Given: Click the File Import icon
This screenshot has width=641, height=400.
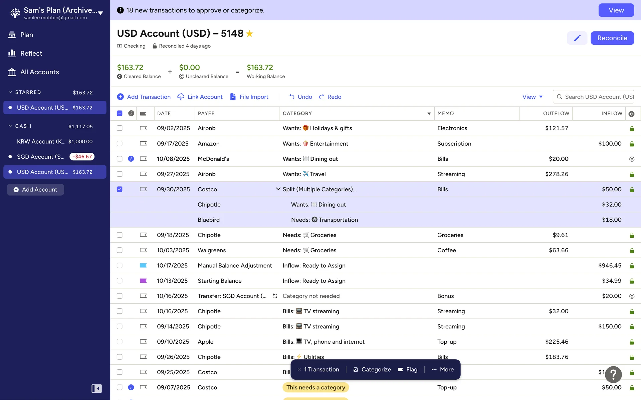Looking at the screenshot, I should tap(233, 97).
